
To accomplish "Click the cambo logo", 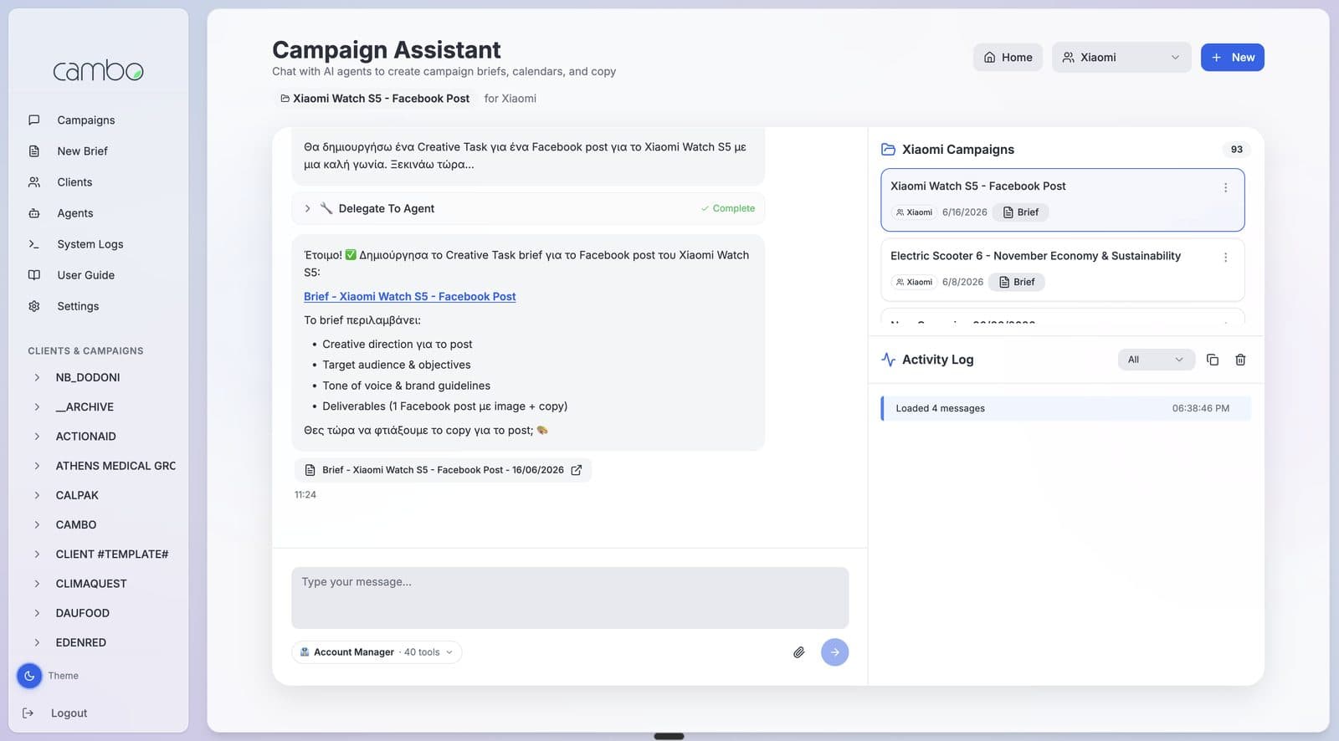I will tap(98, 71).
